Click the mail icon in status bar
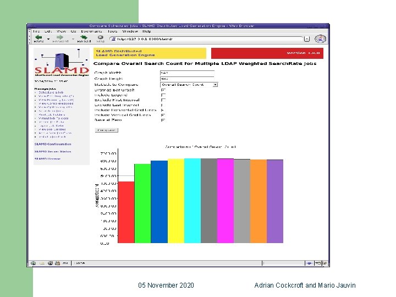Image resolution: width=396 pixels, height=297 pixels. tap(42, 263)
